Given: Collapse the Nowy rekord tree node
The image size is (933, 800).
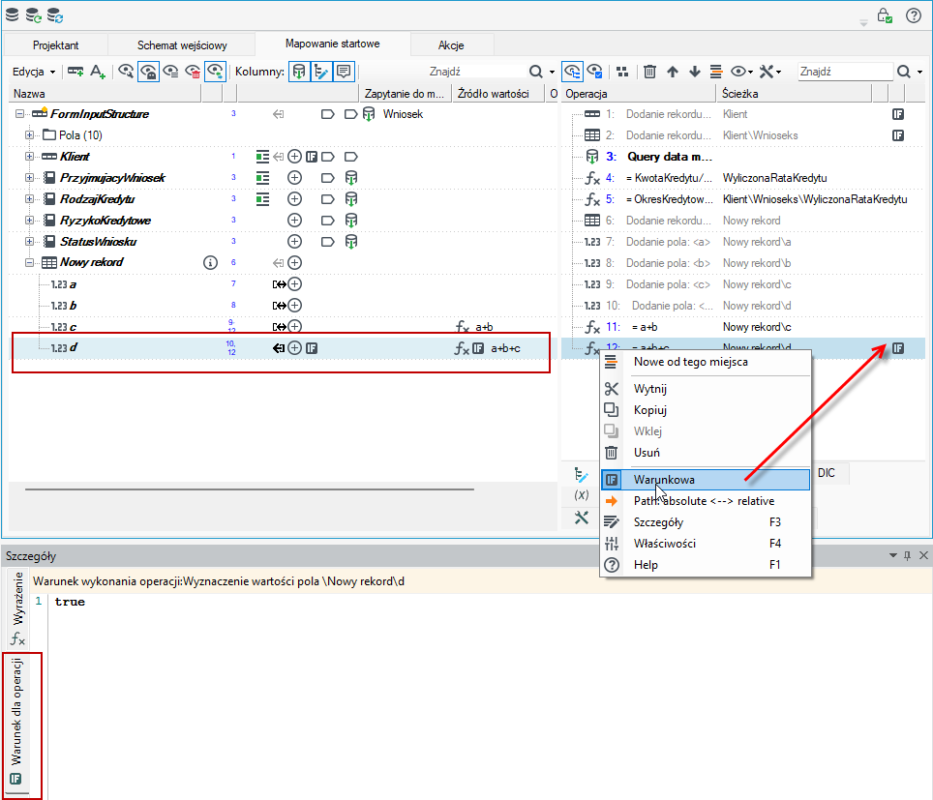Looking at the screenshot, I should (x=29, y=262).
